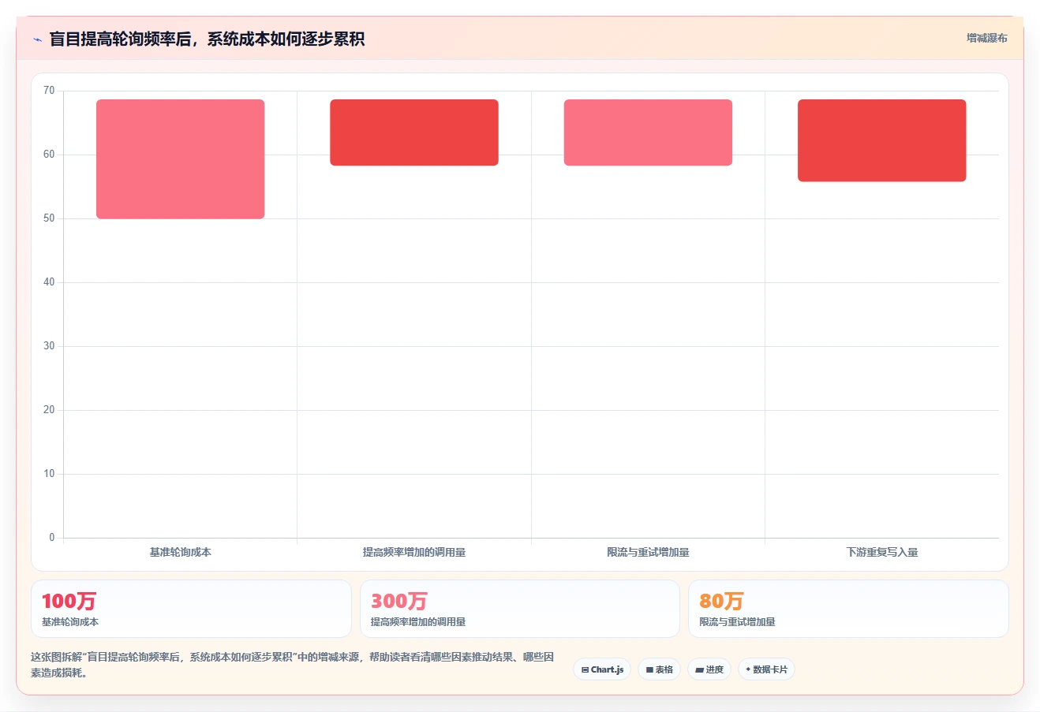Select the 提高频率增加的调用量 bar

[x=414, y=132]
